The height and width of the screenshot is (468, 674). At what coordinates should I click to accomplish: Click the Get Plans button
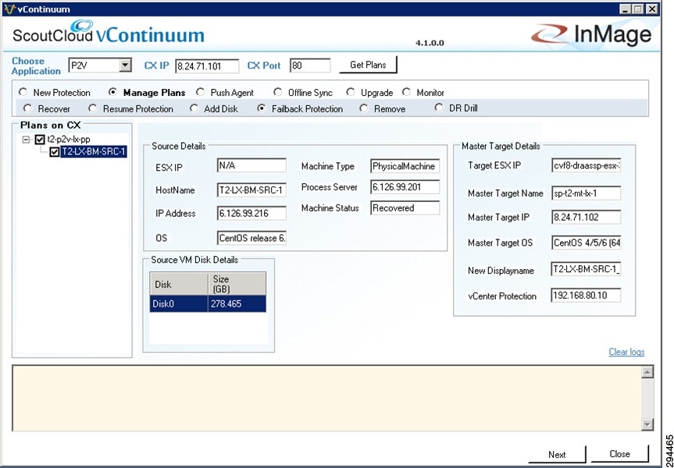coord(368,65)
